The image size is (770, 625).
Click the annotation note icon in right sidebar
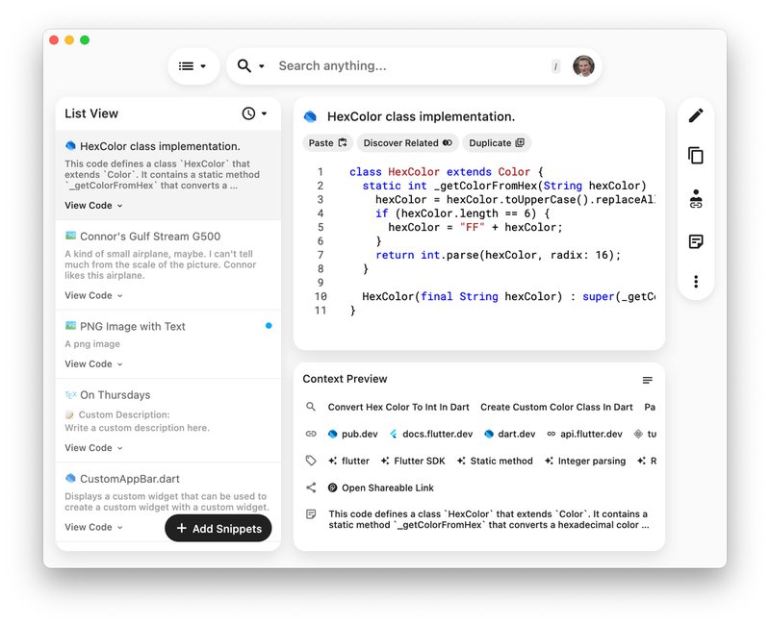(697, 242)
